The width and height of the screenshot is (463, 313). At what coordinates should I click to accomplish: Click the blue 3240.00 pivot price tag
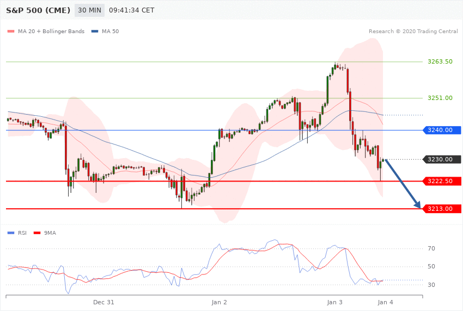point(442,130)
